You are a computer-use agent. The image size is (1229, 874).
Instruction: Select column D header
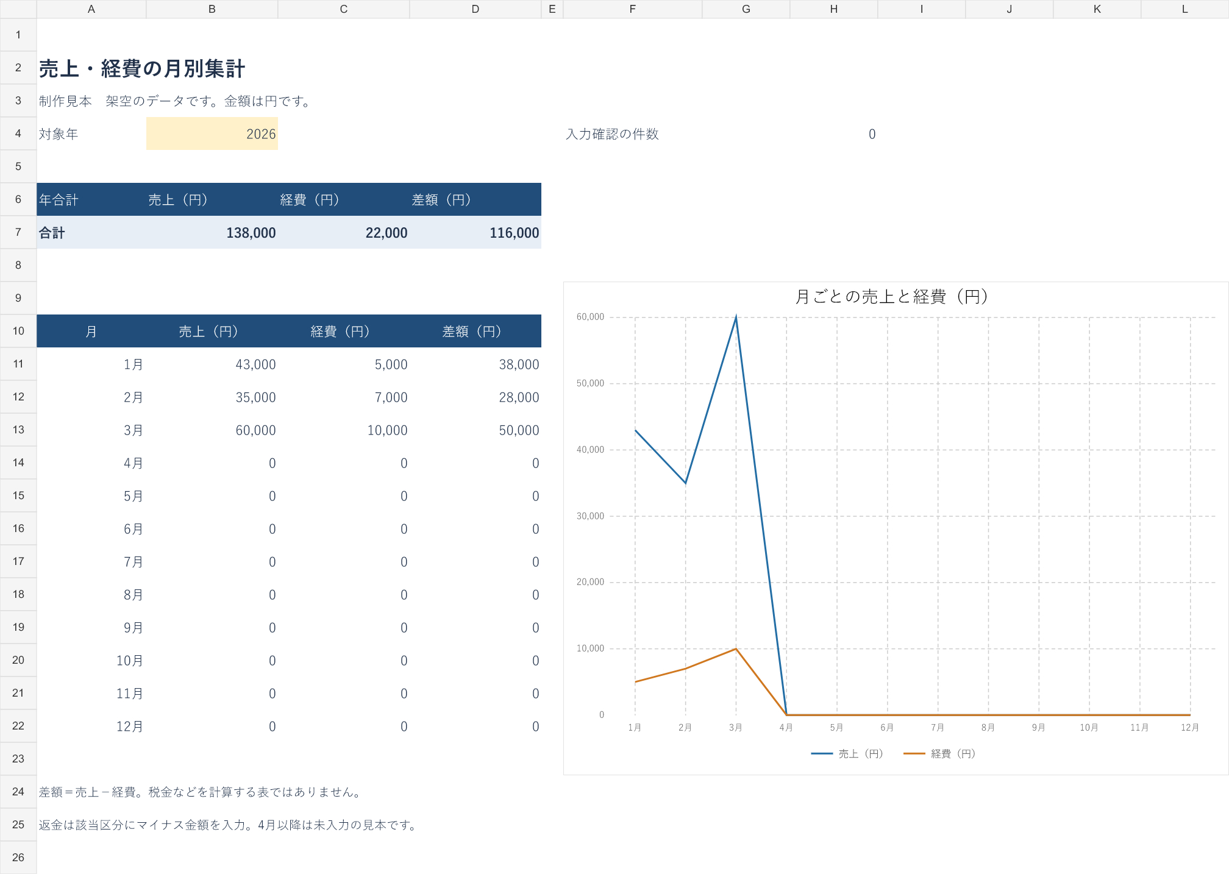coord(475,9)
